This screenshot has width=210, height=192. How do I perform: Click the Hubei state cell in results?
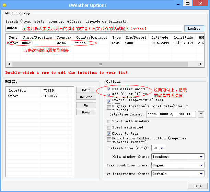(27, 43)
